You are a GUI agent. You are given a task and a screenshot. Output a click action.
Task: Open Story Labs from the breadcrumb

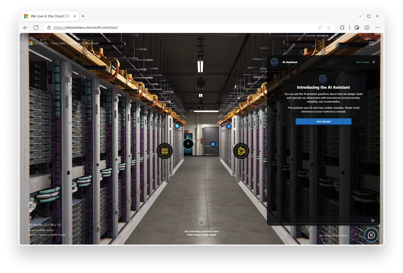tap(58, 43)
